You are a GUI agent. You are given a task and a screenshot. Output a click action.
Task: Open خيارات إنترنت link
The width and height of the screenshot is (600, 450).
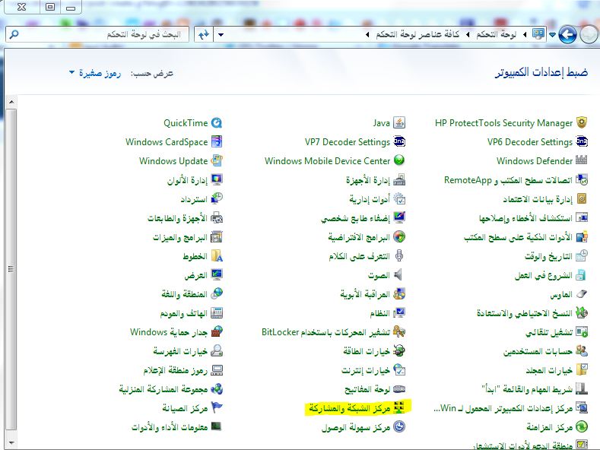click(x=366, y=370)
